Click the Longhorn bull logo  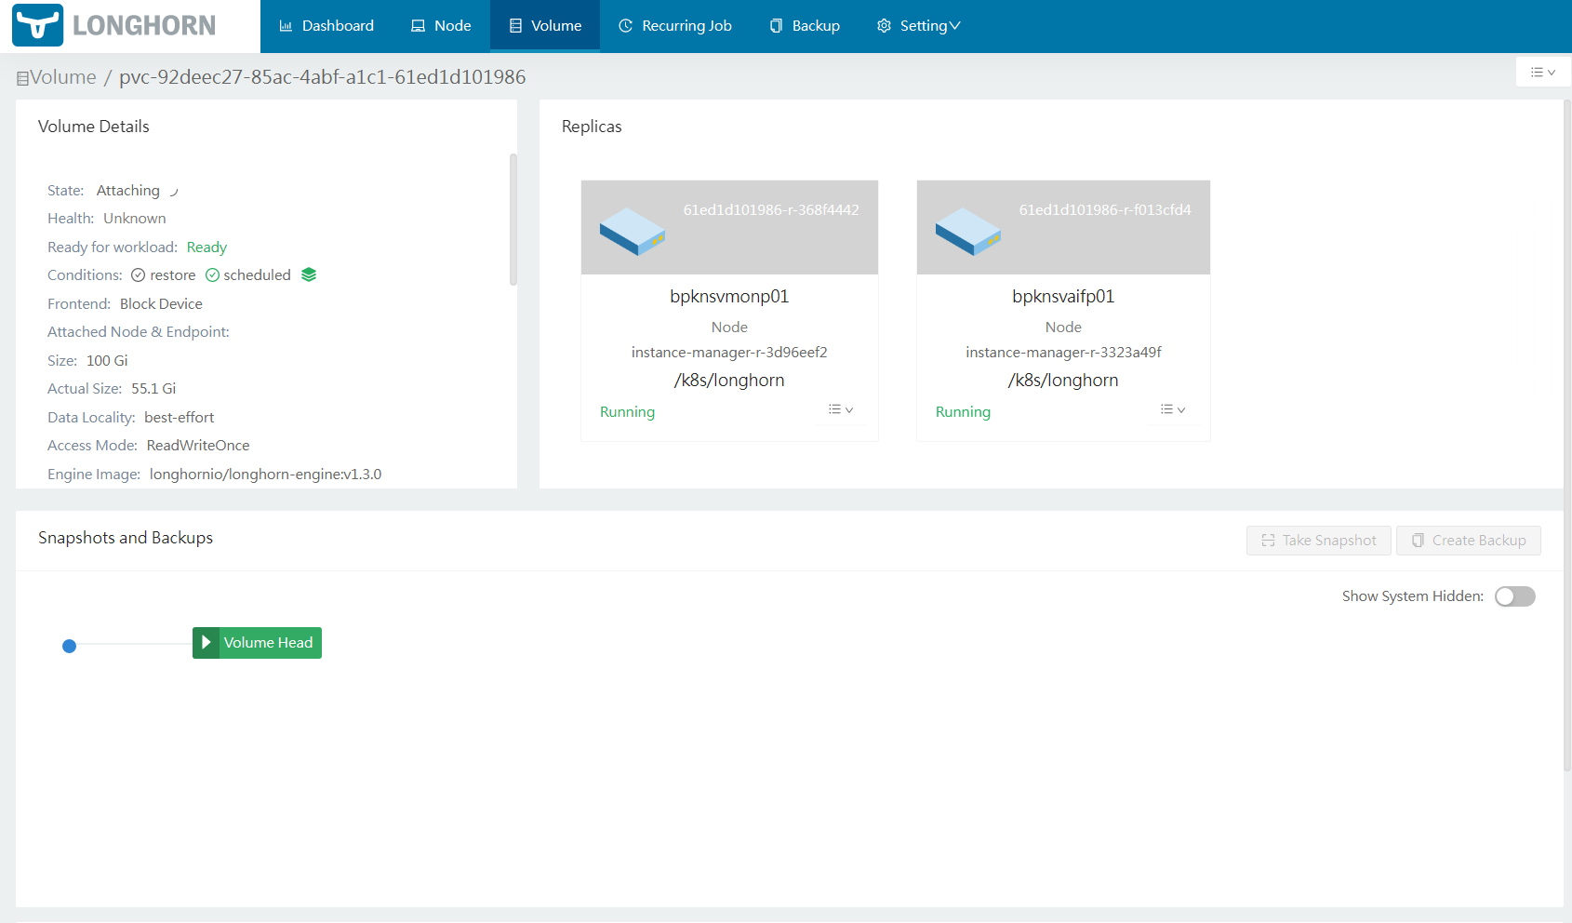(36, 25)
